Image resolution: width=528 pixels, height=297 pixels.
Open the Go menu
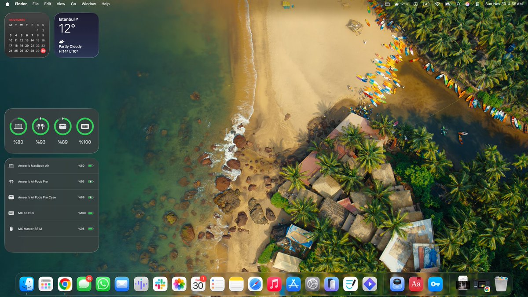tap(73, 4)
